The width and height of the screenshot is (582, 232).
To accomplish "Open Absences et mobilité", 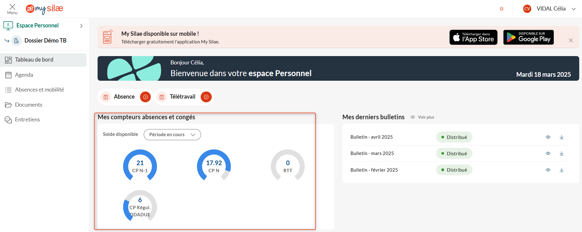I will (x=39, y=90).
